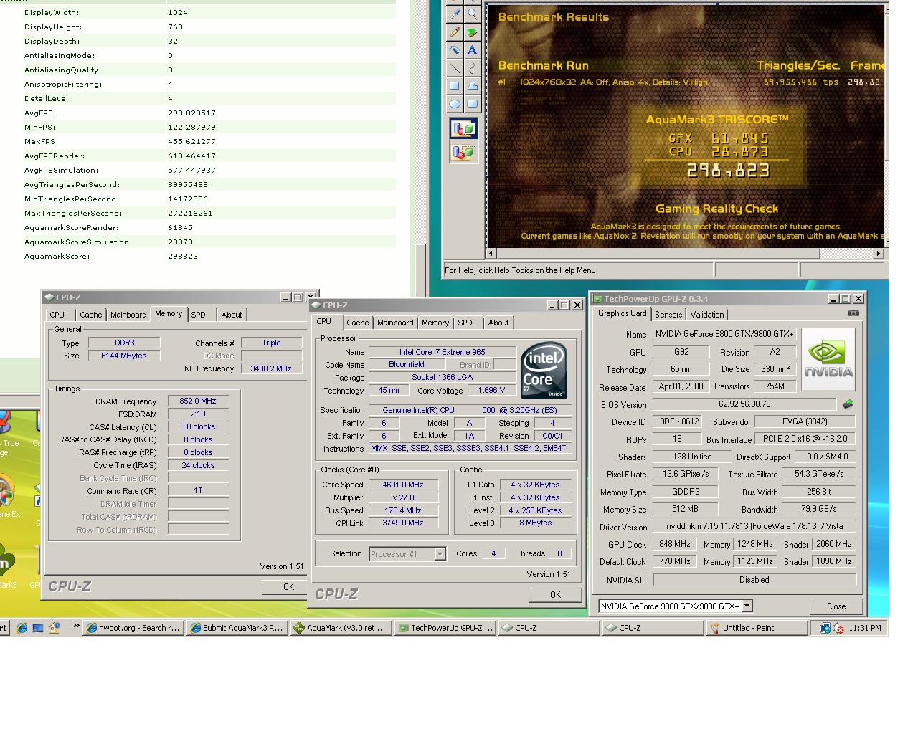Select the Curve tool in Paint

[x=472, y=68]
